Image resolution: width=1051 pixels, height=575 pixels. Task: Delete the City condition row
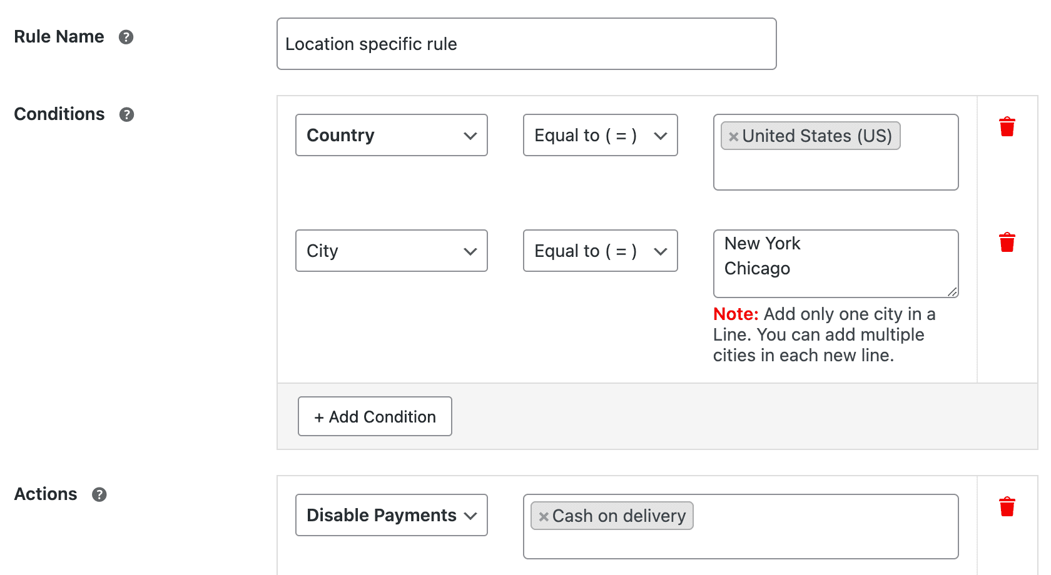point(1007,242)
